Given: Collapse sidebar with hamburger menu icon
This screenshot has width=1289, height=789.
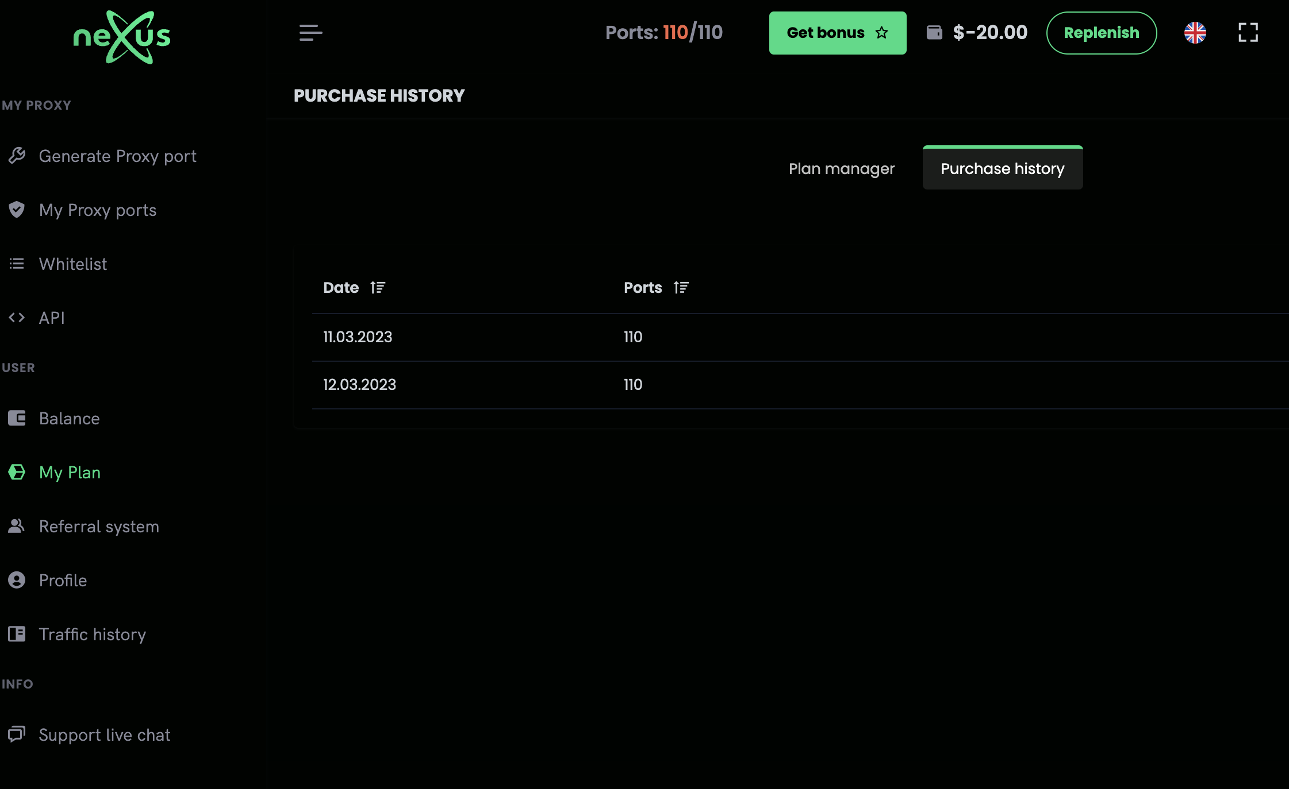Looking at the screenshot, I should pos(310,33).
